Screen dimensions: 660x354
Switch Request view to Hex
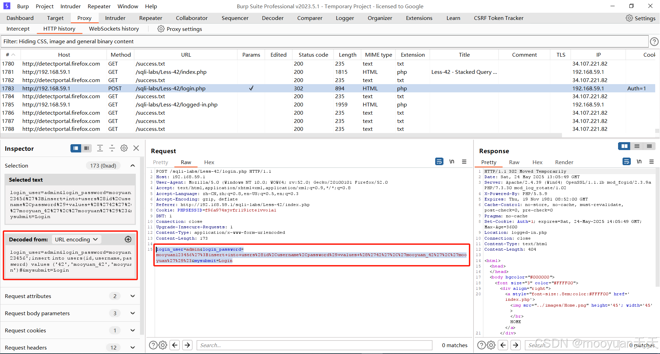click(x=209, y=162)
